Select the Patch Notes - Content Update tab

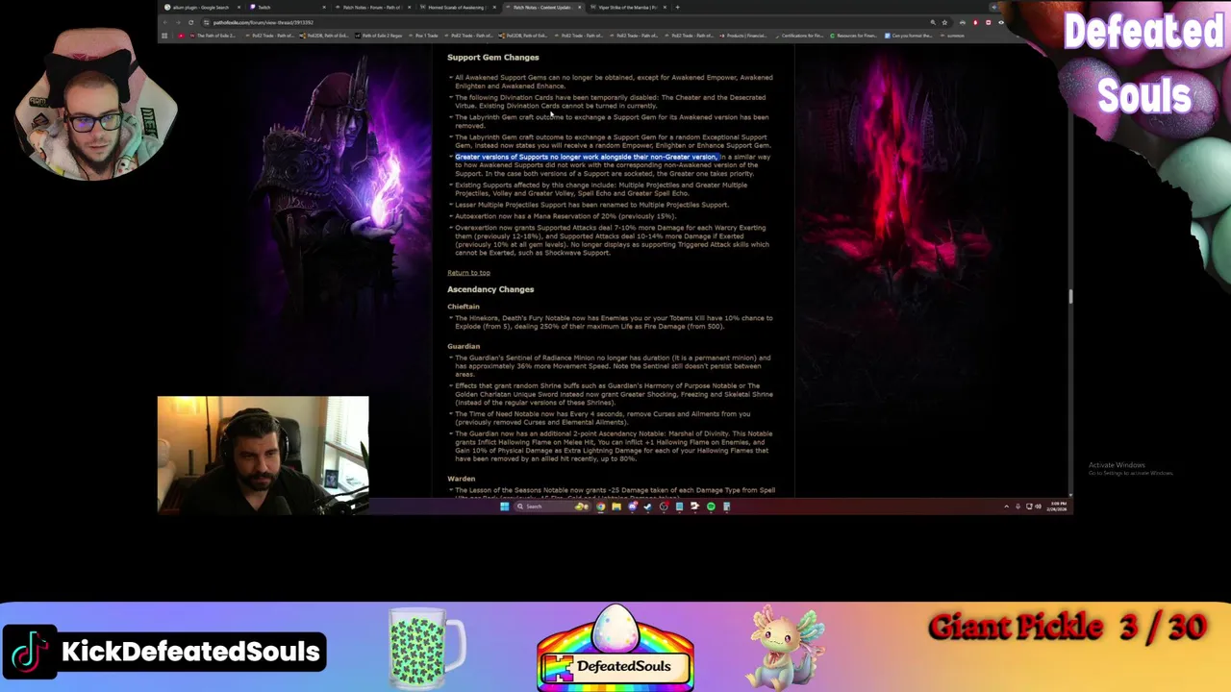coord(542,7)
